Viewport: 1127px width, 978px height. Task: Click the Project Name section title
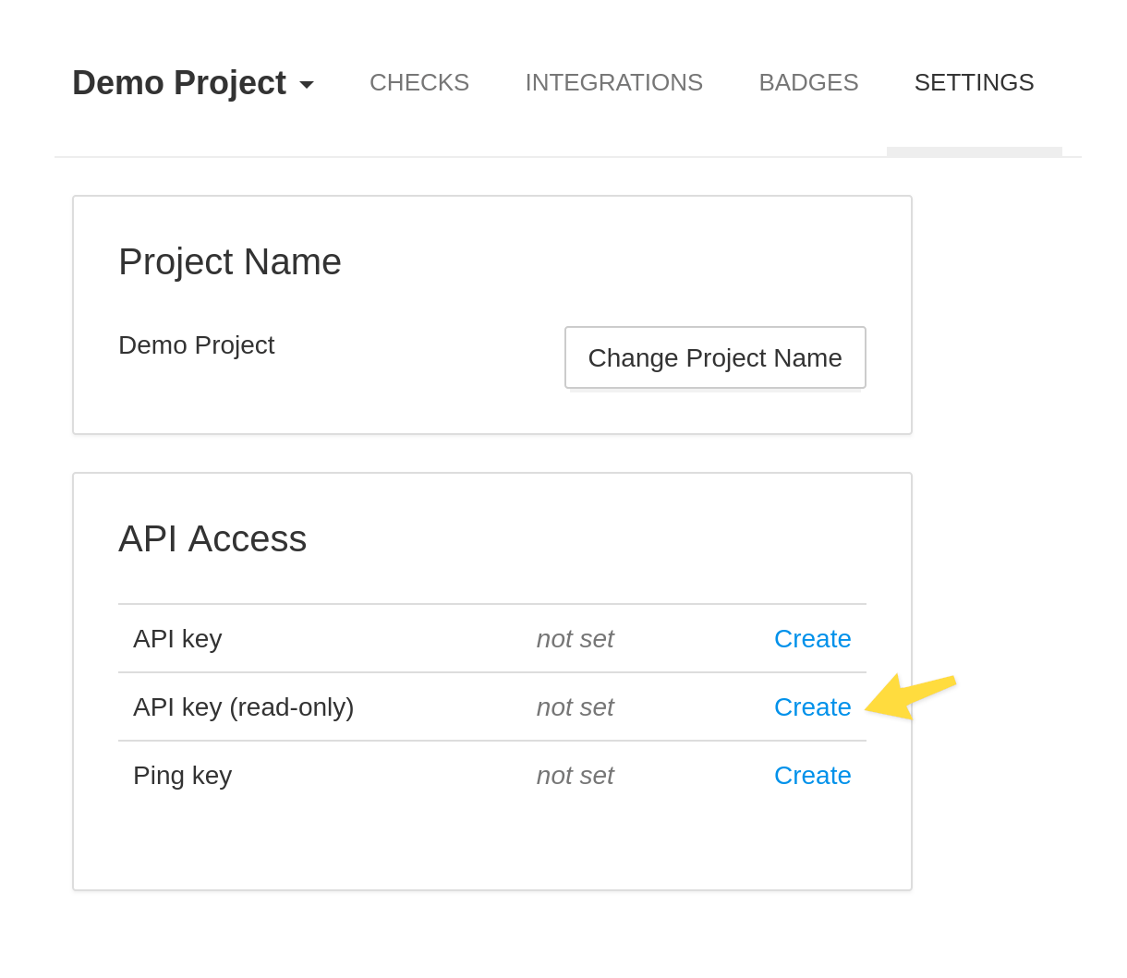(229, 261)
